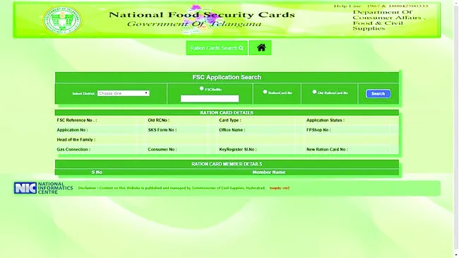
Task: Click the Disclaimer text in the footer
Action: click(x=172, y=188)
